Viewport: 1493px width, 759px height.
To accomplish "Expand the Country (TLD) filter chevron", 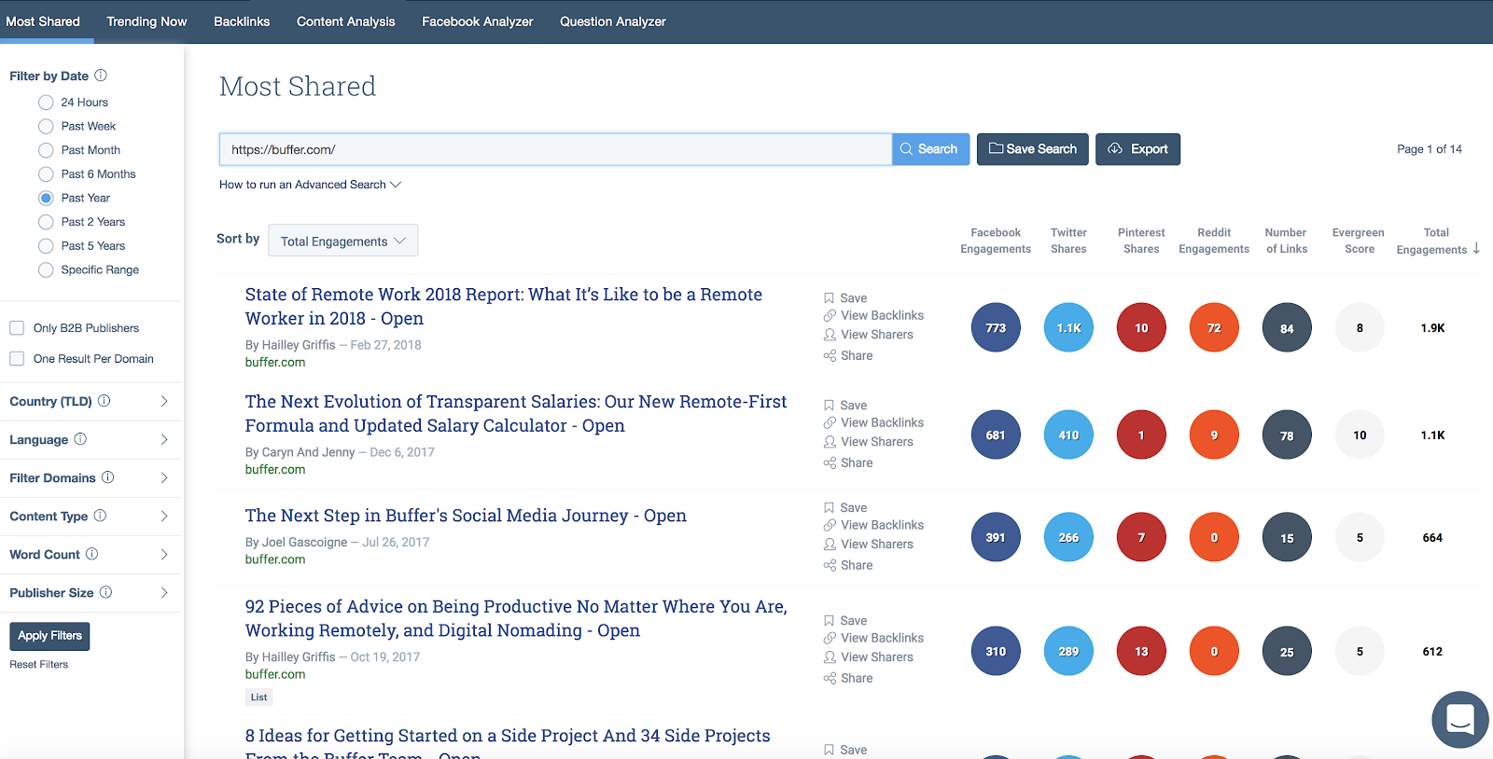I will pyautogui.click(x=164, y=401).
